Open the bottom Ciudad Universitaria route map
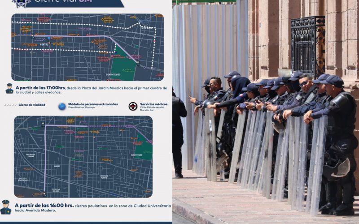This screenshot has height=224, width=359. [x=83, y=156]
